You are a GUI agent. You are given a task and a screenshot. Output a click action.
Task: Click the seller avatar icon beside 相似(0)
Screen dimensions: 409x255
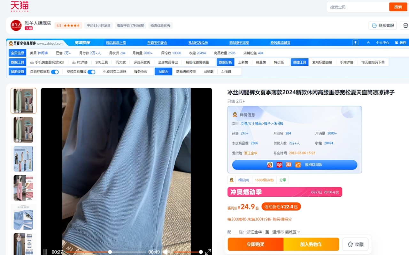(x=231, y=179)
